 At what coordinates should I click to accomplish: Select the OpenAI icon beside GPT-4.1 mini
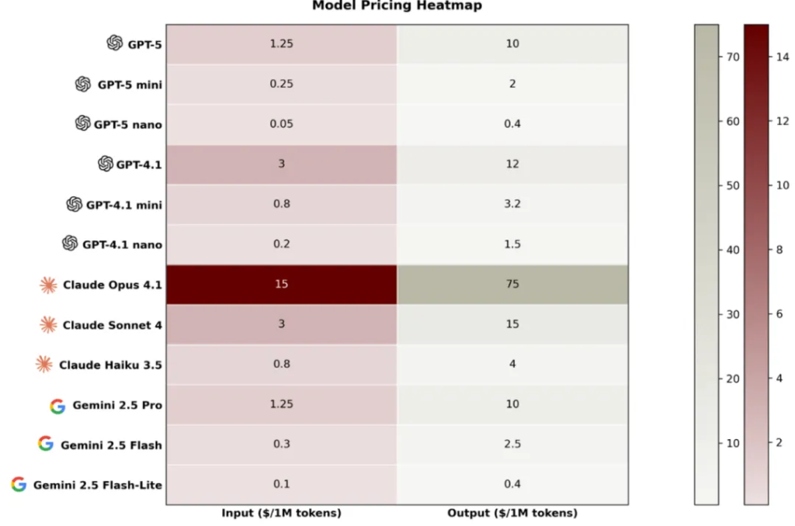pyautogui.click(x=74, y=204)
